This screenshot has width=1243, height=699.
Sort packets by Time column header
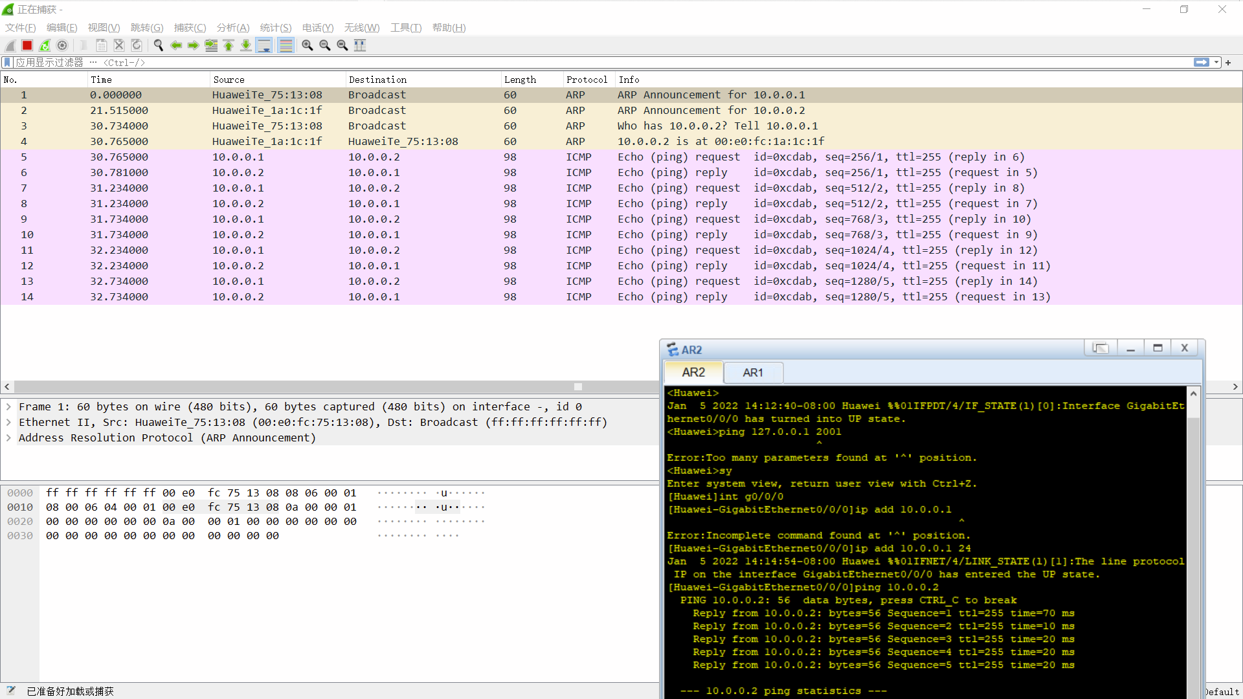click(148, 80)
